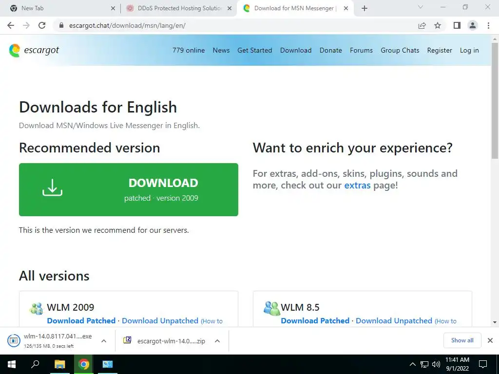Open the Download nav link
Viewport: 499px width, 374px height.
point(296,50)
